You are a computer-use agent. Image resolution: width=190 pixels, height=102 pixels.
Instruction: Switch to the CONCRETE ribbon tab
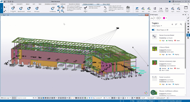[20, 4]
